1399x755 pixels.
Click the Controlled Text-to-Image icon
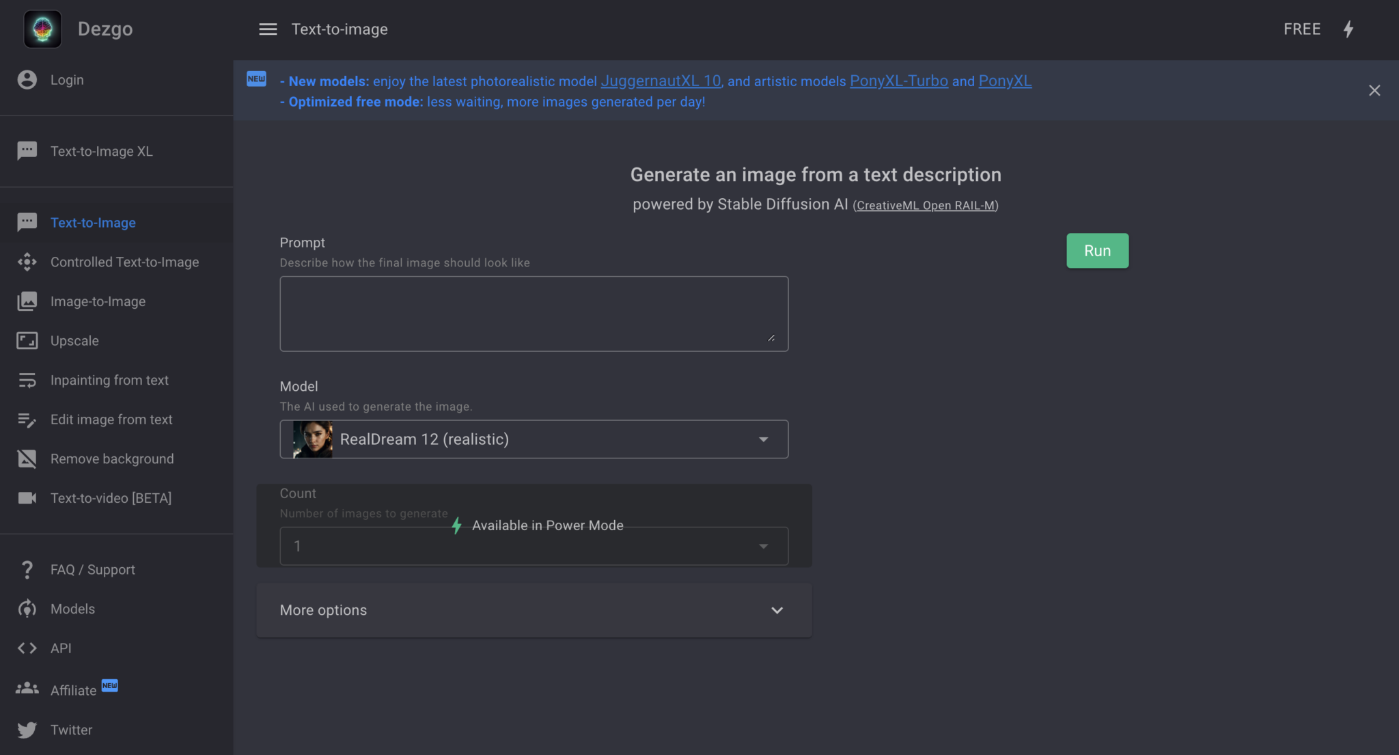point(26,261)
